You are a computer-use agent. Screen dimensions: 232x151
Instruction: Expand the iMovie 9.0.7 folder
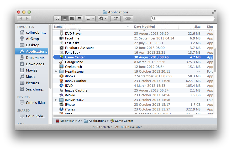[x=56, y=100]
